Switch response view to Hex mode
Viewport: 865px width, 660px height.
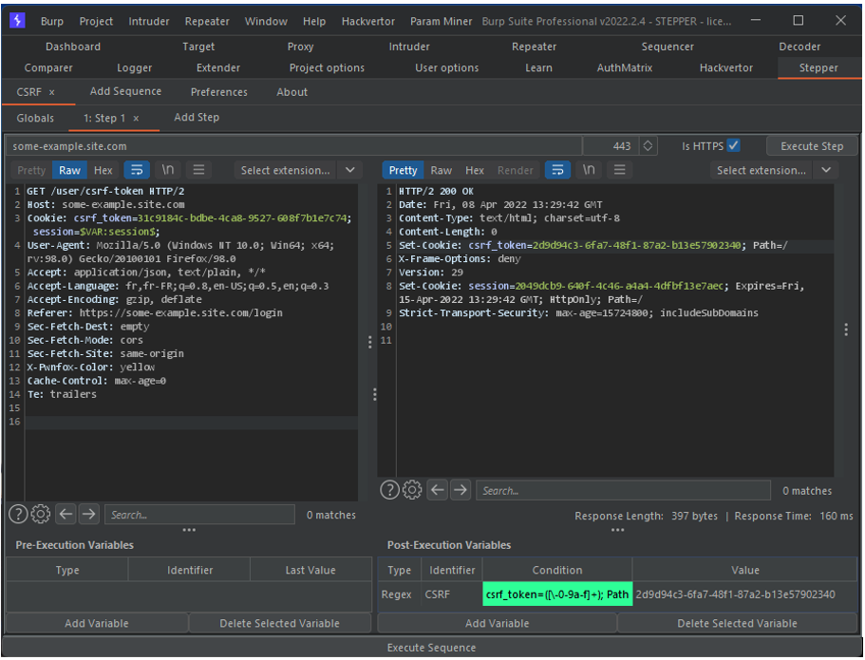click(x=475, y=170)
